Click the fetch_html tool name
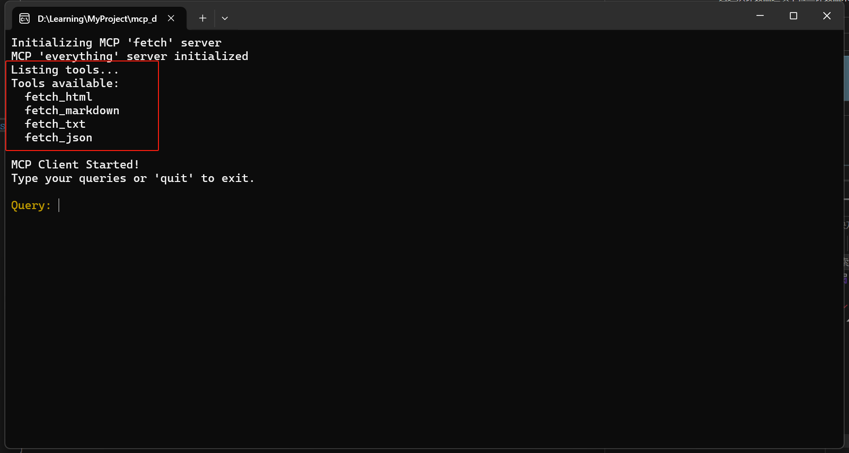 [58, 97]
